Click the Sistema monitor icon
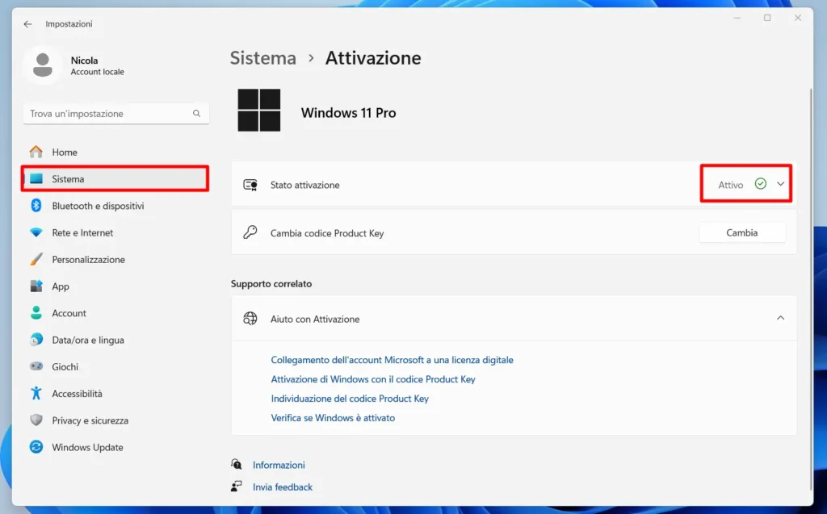The image size is (827, 514). [36, 178]
